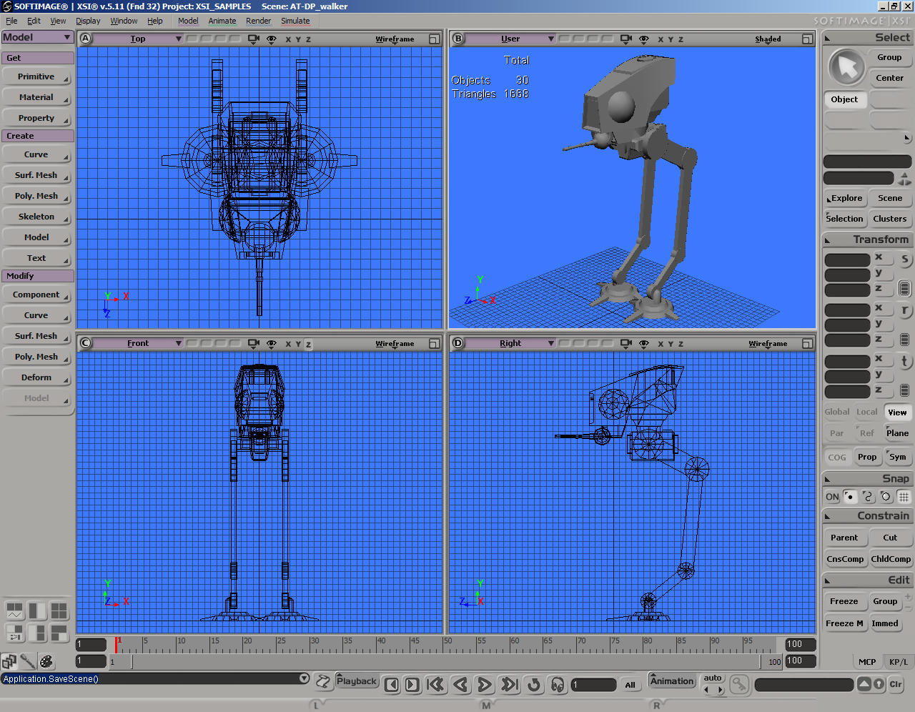Click the camera icon in Right viewport header
The height and width of the screenshot is (712, 915).
626,344
